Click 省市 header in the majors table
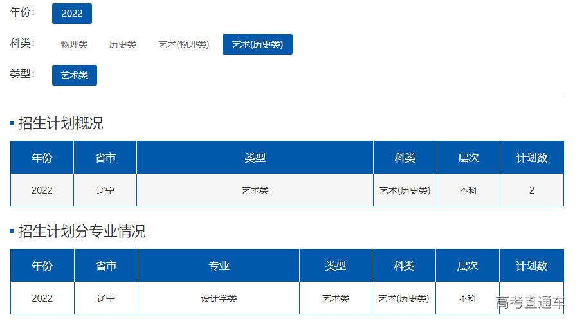The image size is (584, 328). click(106, 266)
